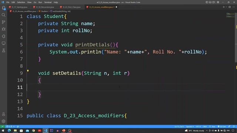
Task: Open the Accounts menu in activity bar
Action: coord(3,114)
